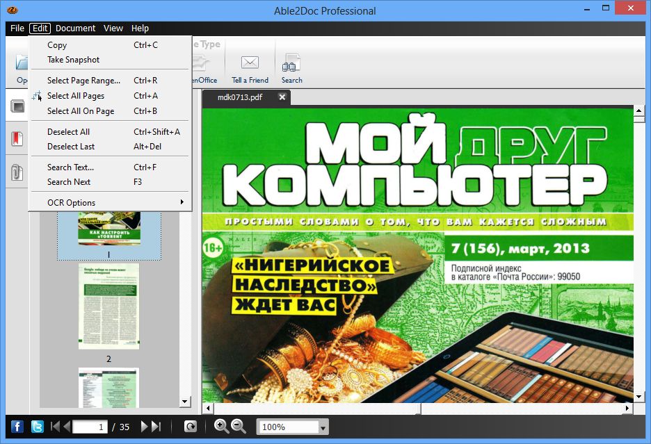The width and height of the screenshot is (651, 444).
Task: Click Deselect All menu entry
Action: pyautogui.click(x=110, y=132)
